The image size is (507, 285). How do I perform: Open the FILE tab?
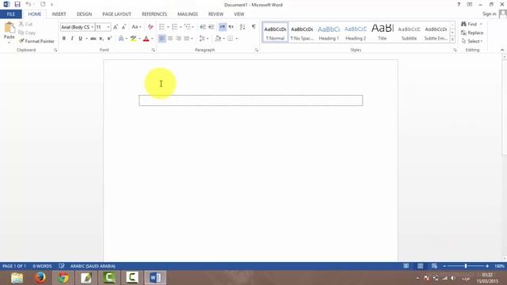click(x=10, y=14)
